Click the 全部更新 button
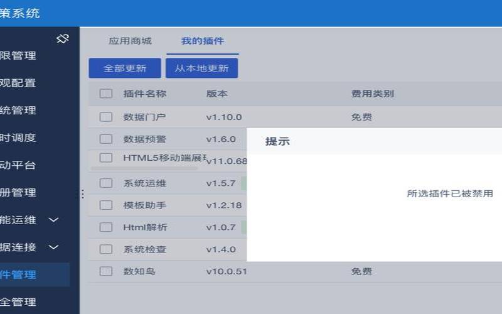Image resolution: width=502 pixels, height=314 pixels. click(125, 68)
